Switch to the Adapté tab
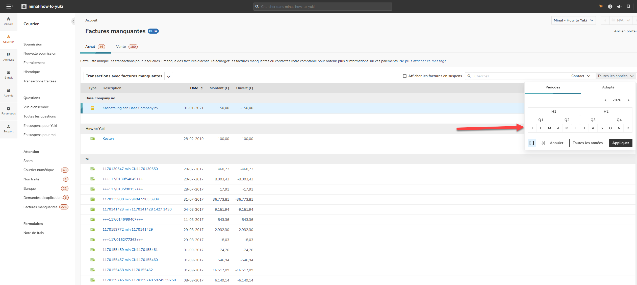Image resolution: width=637 pixels, height=285 pixels. pyautogui.click(x=608, y=87)
